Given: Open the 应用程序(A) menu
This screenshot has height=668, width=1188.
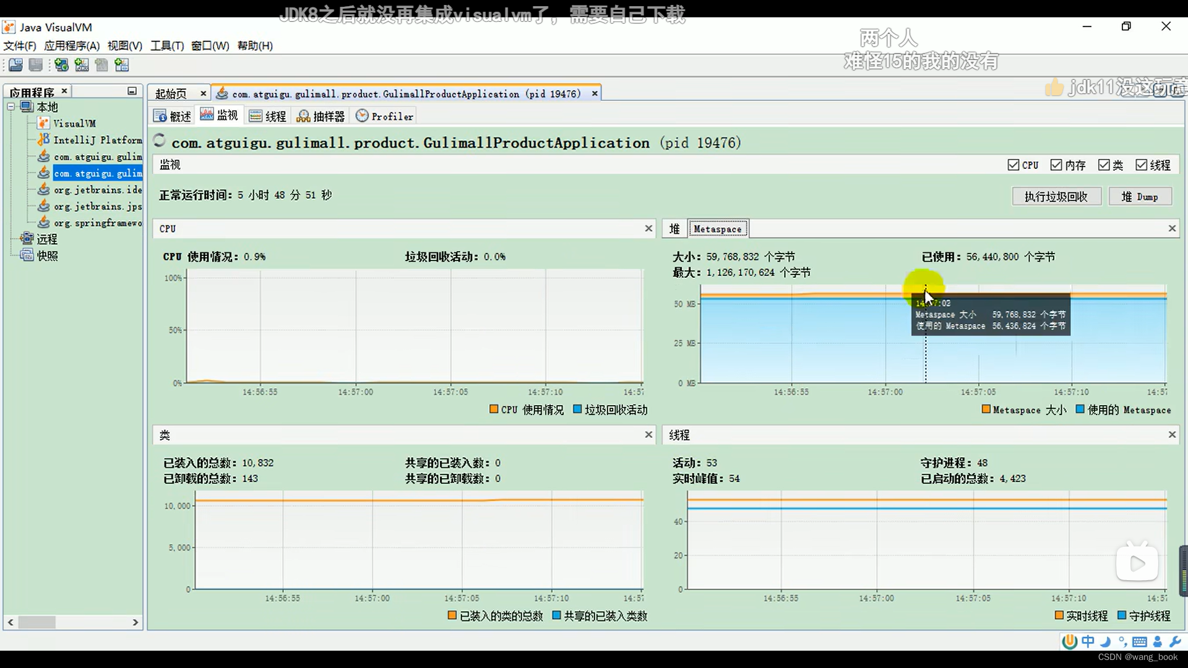Looking at the screenshot, I should [x=72, y=46].
